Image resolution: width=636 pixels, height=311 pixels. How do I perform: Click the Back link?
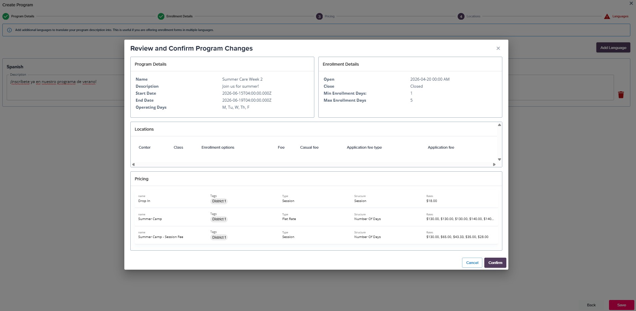[591, 305]
